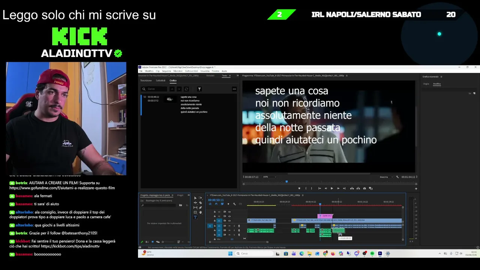Open the Testo panel menu

(x=230, y=75)
